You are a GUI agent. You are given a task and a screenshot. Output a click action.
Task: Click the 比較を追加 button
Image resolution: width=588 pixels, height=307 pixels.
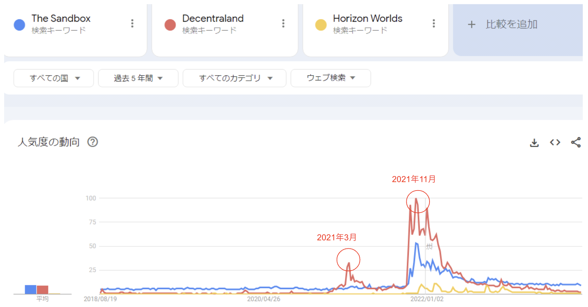(518, 30)
